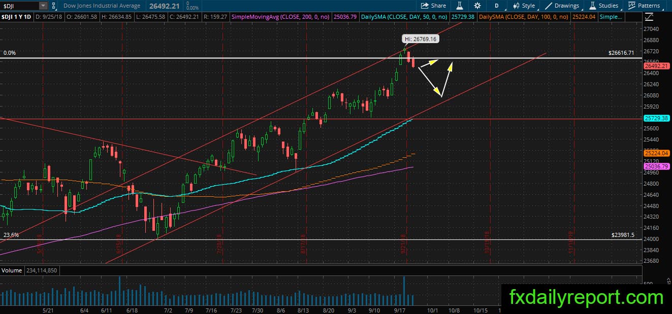Open the flask quick-study icon next to Share

point(460,6)
